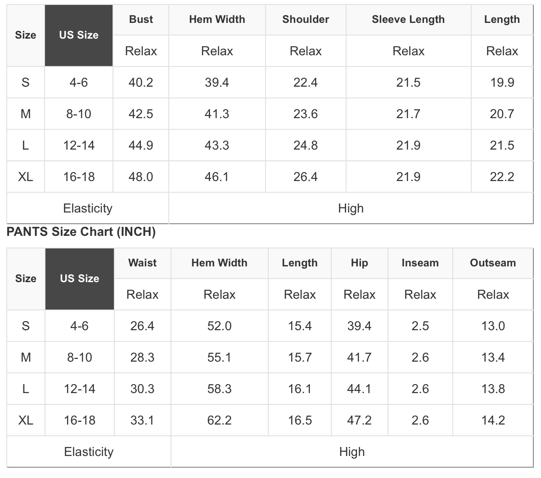This screenshot has height=478, width=541.
Task: Click the Hip column header
Action: click(x=359, y=263)
